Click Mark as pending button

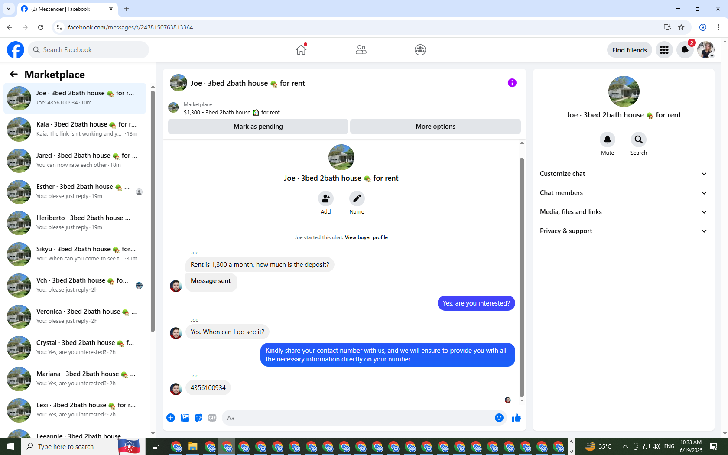(258, 127)
